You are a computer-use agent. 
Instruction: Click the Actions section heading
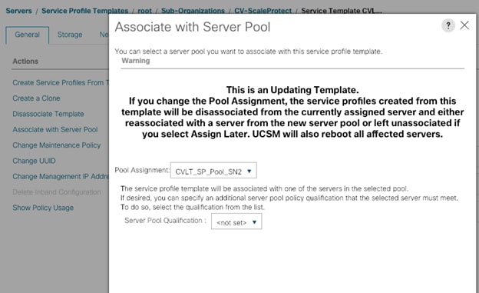pos(25,62)
